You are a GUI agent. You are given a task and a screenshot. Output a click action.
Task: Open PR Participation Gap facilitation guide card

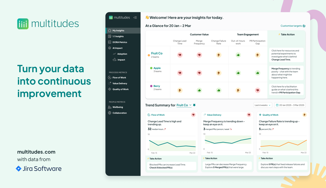286,90
